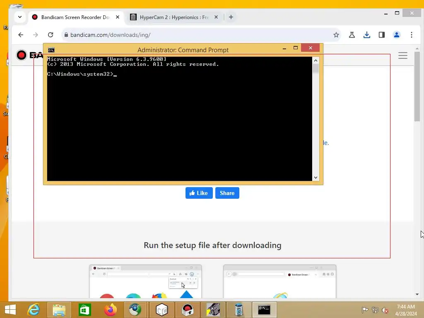Click the Facebook Share button

[227, 193]
